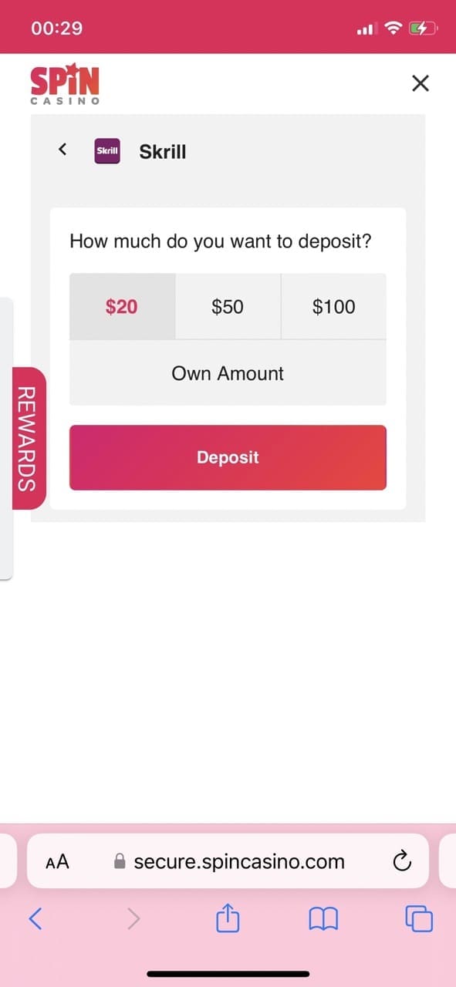This screenshot has width=456, height=987.
Task: Tap the Safari share icon
Action: coord(228,918)
